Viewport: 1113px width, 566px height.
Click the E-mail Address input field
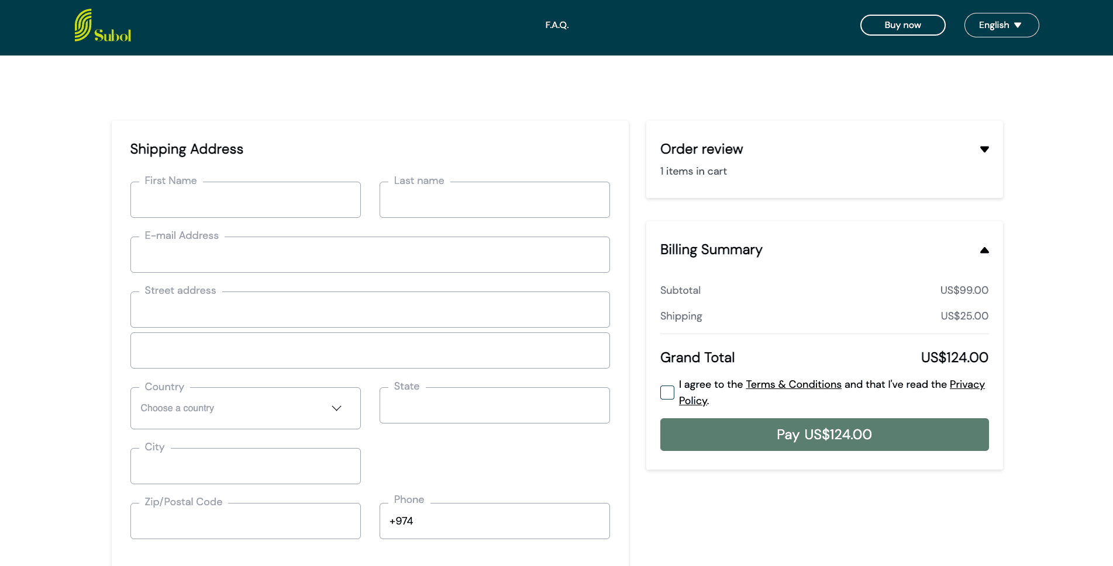[370, 255]
